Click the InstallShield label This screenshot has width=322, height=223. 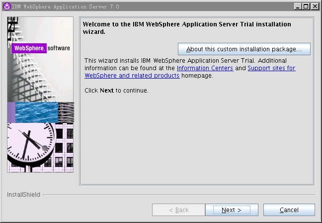pyautogui.click(x=23, y=195)
